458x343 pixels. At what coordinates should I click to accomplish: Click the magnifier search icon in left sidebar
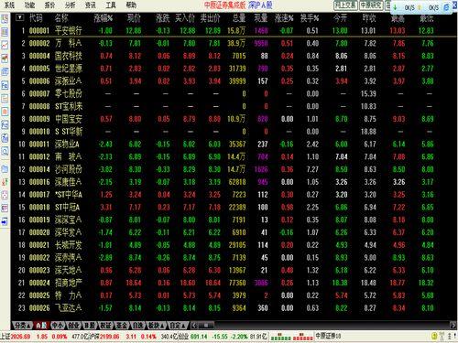coord(5,152)
